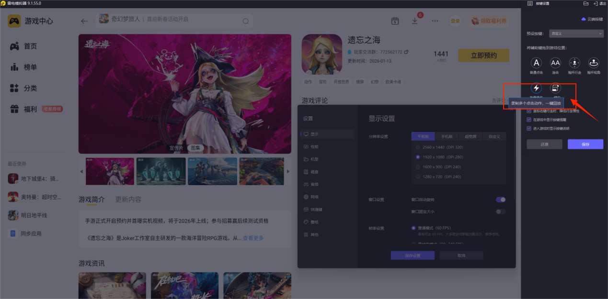Switch to 平板版 resolution tab
608x299 pixels.
tap(423, 136)
